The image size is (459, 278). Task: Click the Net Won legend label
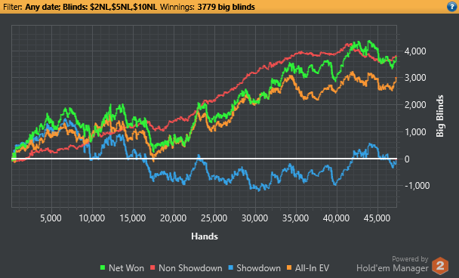point(126,267)
